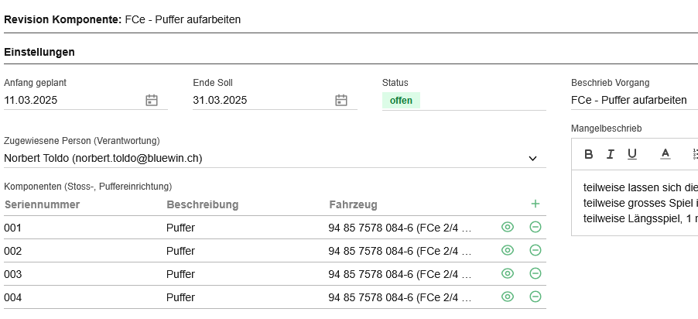Toggle underline formatting in Mangelbeschrieb editor
Viewport: 698px width, 319px height.
(632, 154)
